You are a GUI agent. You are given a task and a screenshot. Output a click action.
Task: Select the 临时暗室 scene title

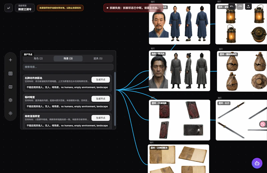coord(30,97)
